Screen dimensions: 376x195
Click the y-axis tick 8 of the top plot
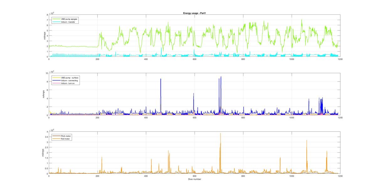(x=47, y=15)
